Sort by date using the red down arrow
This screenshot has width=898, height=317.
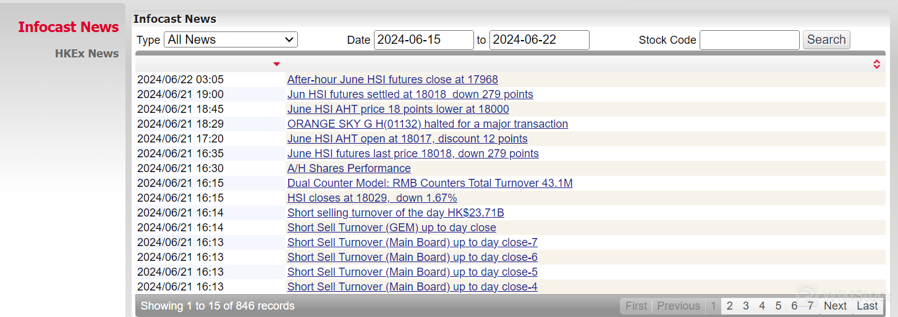(276, 64)
